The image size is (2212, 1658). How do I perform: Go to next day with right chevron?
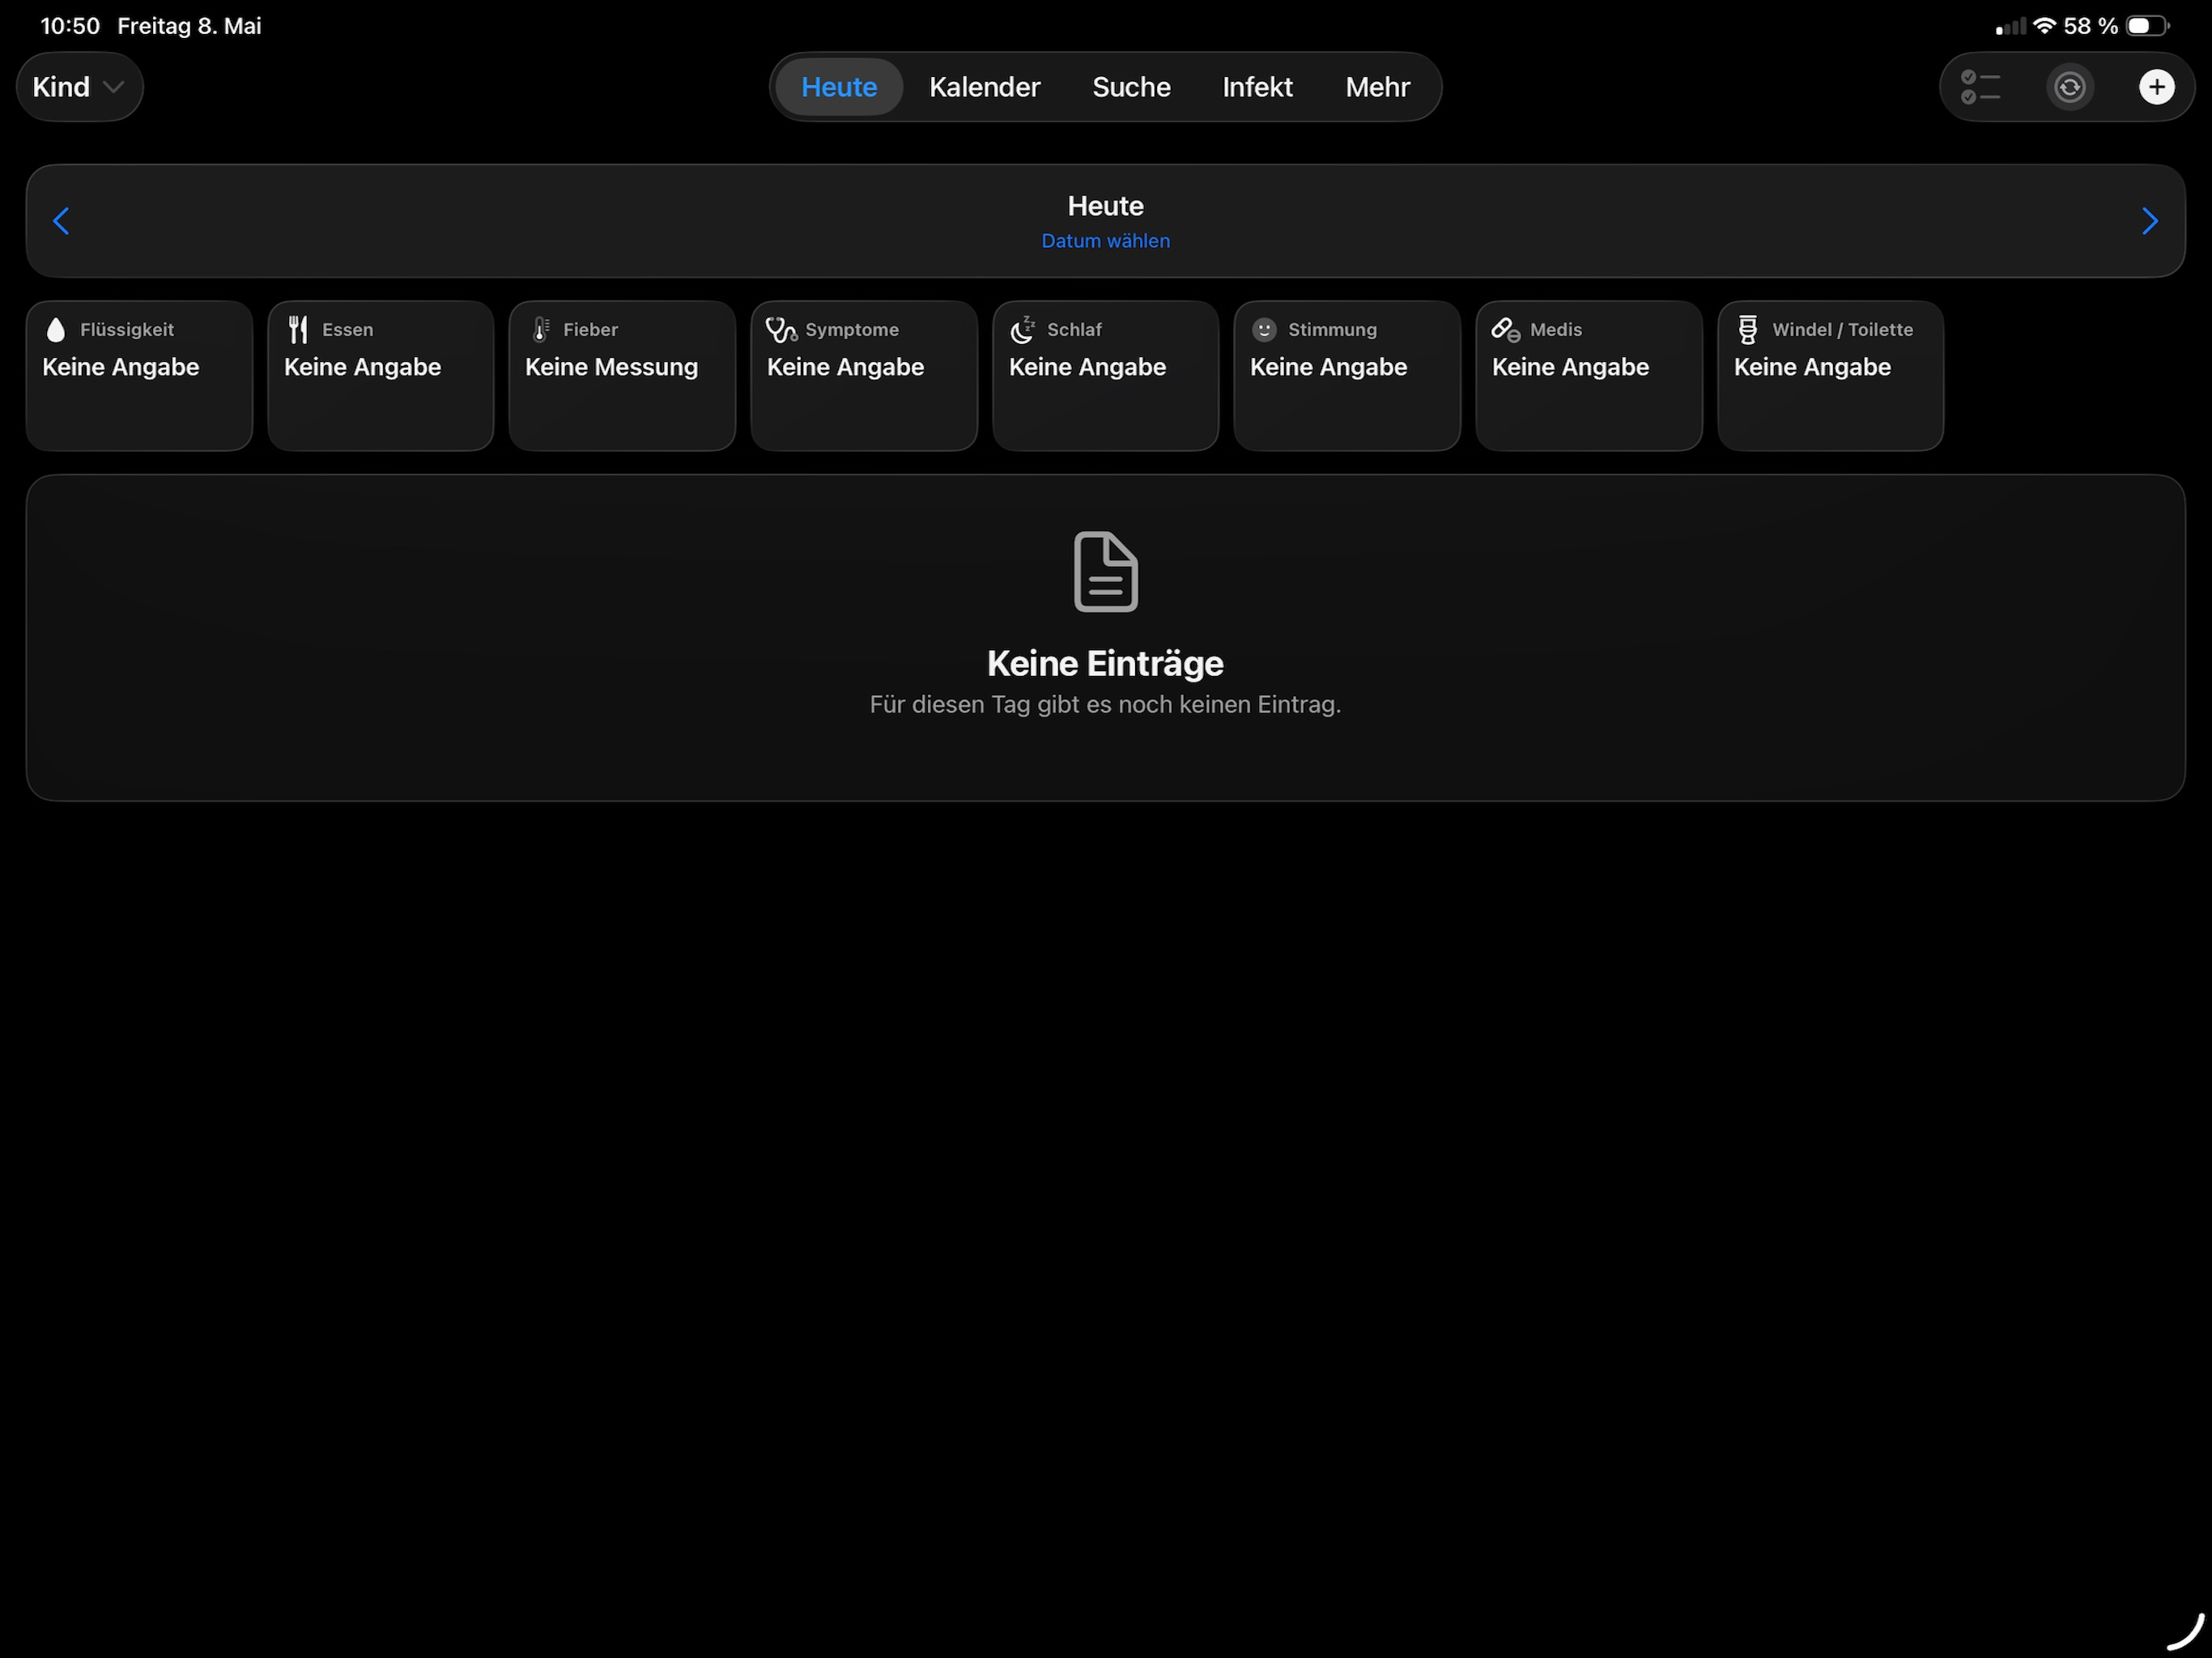(x=2150, y=221)
